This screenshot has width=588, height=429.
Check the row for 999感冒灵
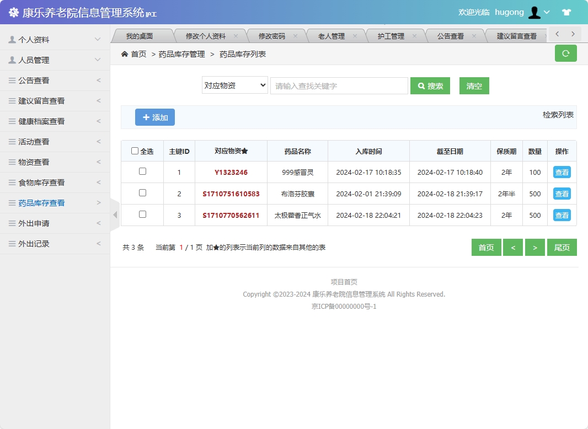click(x=142, y=171)
